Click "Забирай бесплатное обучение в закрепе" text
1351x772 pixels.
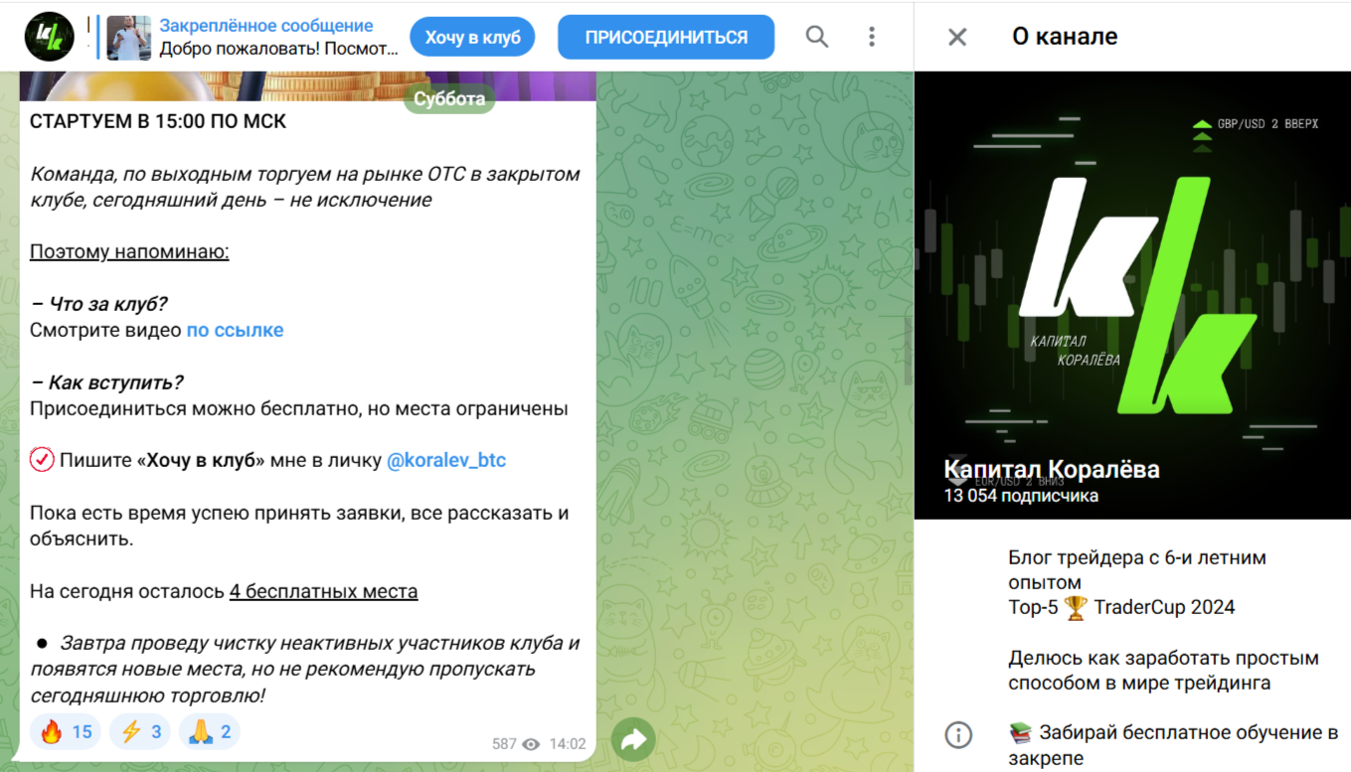(x=1173, y=745)
